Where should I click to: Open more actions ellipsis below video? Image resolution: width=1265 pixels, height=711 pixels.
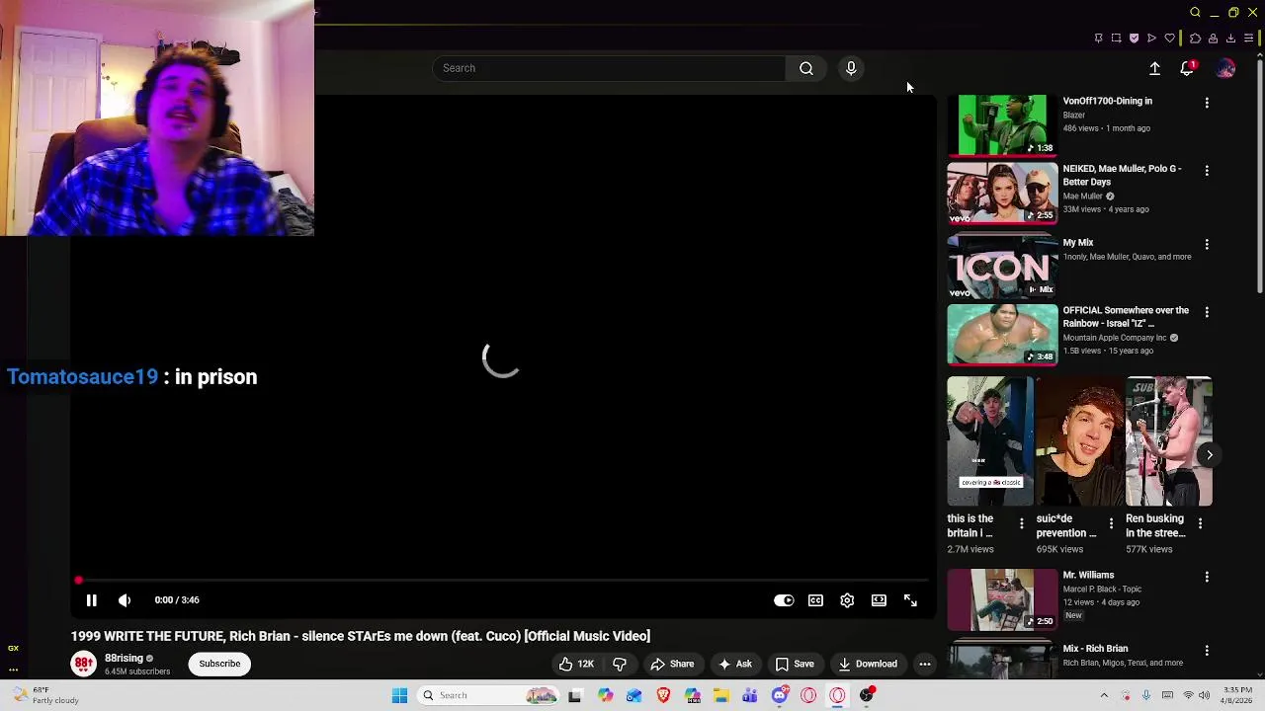(925, 664)
